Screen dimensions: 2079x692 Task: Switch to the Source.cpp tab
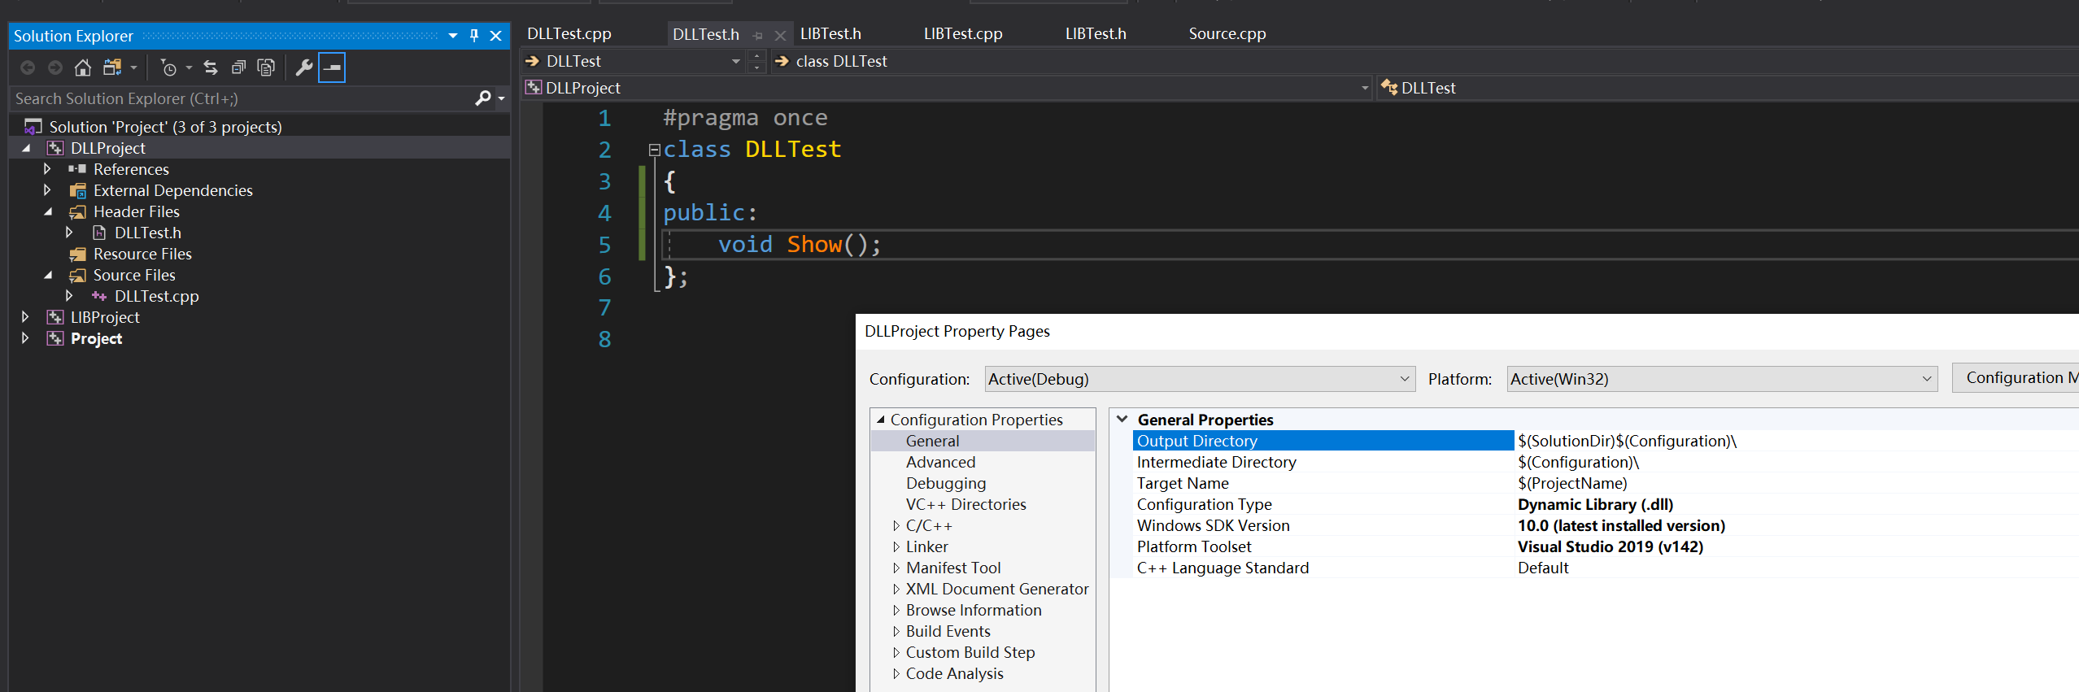coord(1227,34)
